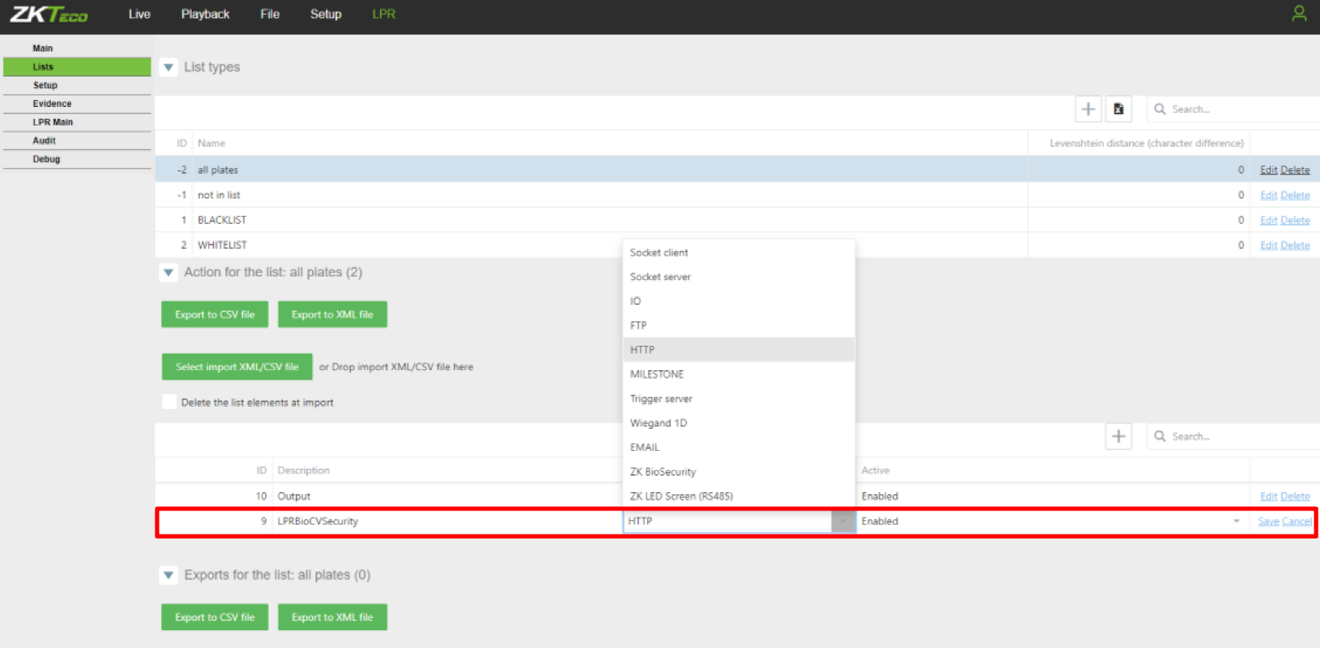Viewport: 1320px width, 648px height.
Task: Click Export to XML file under Action section
Action: coord(332,315)
